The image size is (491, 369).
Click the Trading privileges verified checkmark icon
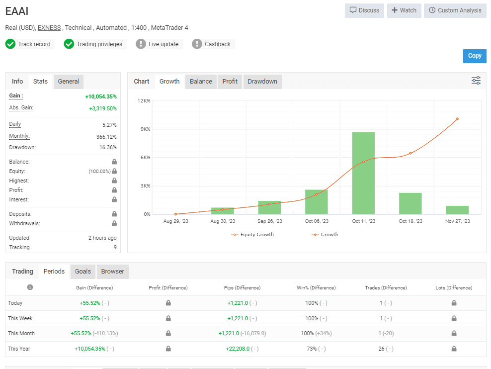click(69, 44)
